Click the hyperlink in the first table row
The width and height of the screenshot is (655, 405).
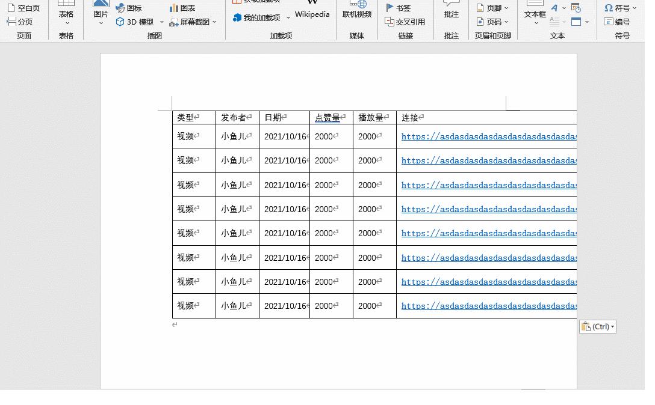coord(488,136)
